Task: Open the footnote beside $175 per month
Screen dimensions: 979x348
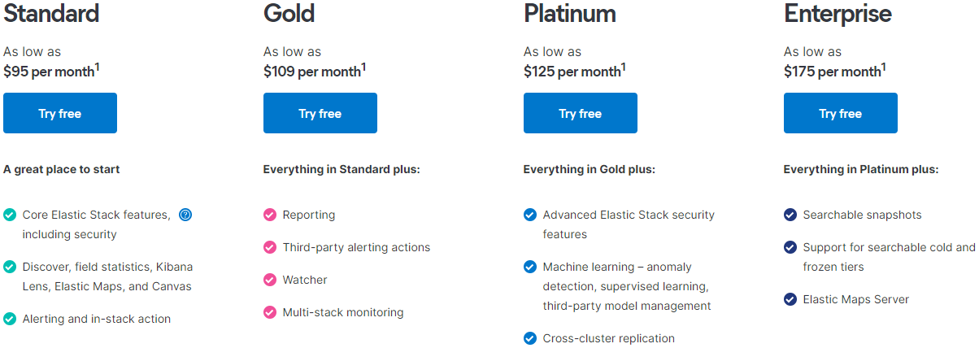Action: [x=884, y=67]
